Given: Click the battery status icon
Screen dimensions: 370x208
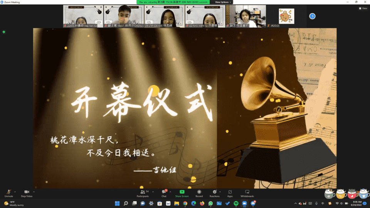Looking at the screenshot, I should pos(346,203).
